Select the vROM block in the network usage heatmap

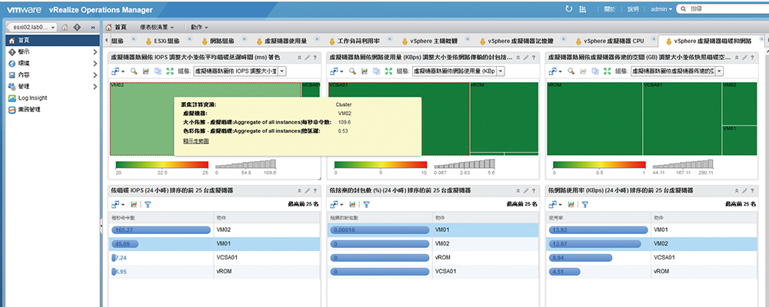[504, 117]
